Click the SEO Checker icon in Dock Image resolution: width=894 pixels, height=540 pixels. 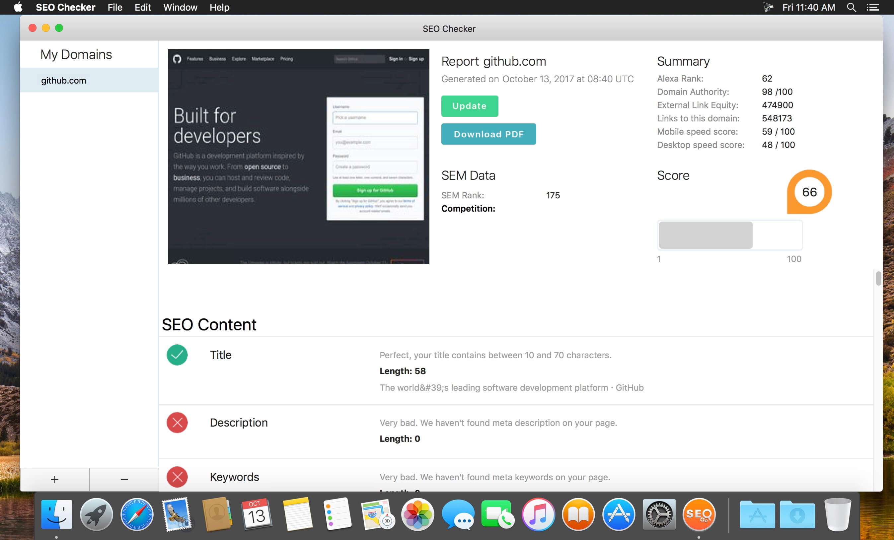pos(699,514)
